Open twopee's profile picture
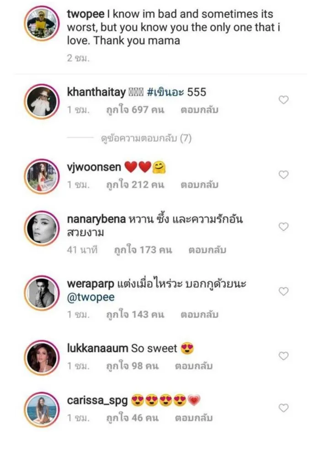Screen dimensions: 314x457 click(x=42, y=23)
